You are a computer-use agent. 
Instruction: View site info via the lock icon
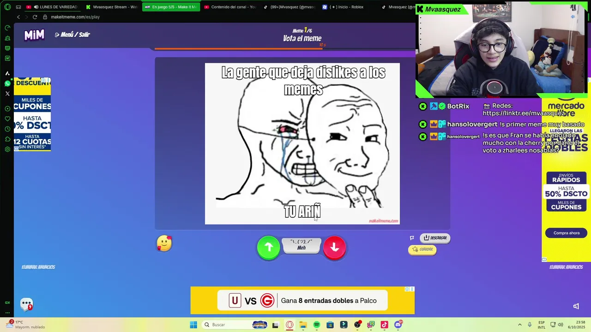45,17
